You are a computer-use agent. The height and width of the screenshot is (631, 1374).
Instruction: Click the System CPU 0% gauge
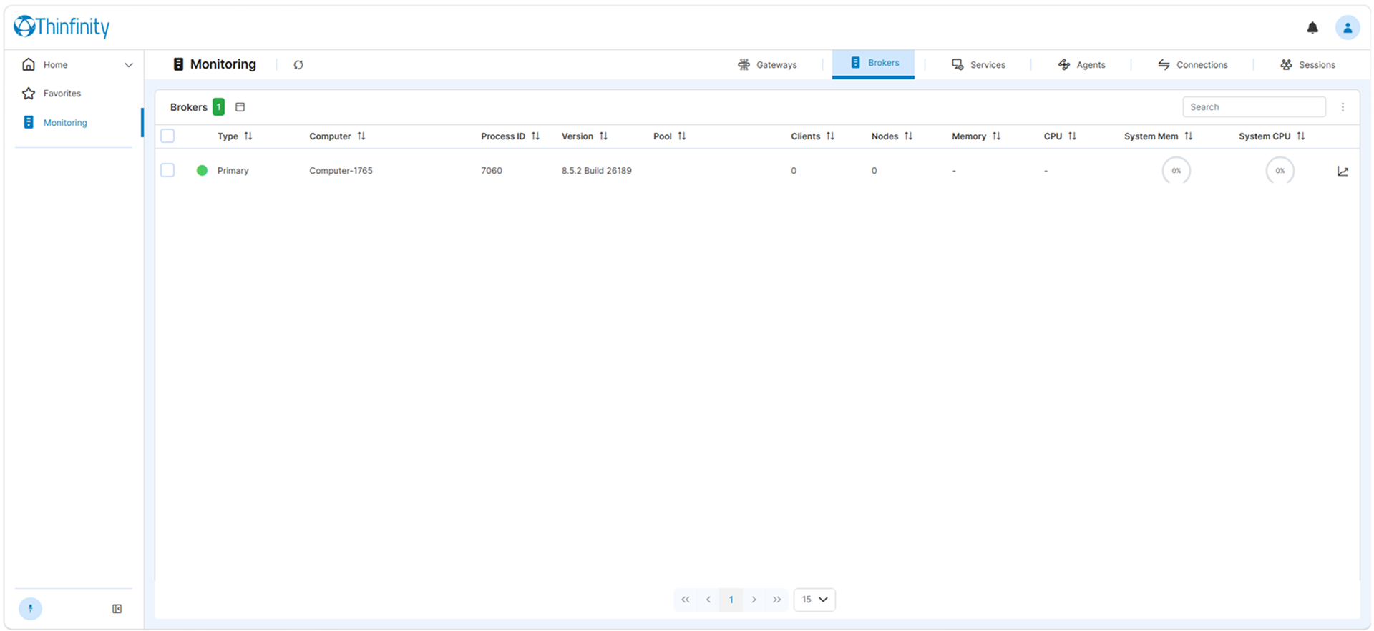[1280, 171]
